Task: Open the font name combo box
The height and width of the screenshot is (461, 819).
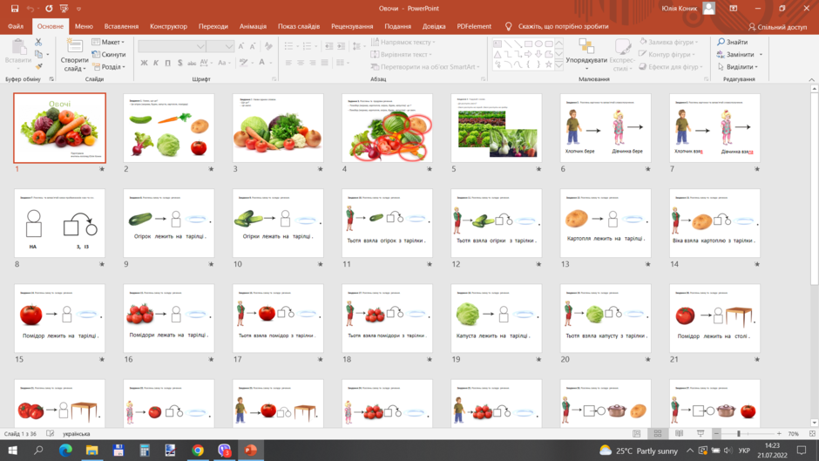Action: tap(172, 46)
